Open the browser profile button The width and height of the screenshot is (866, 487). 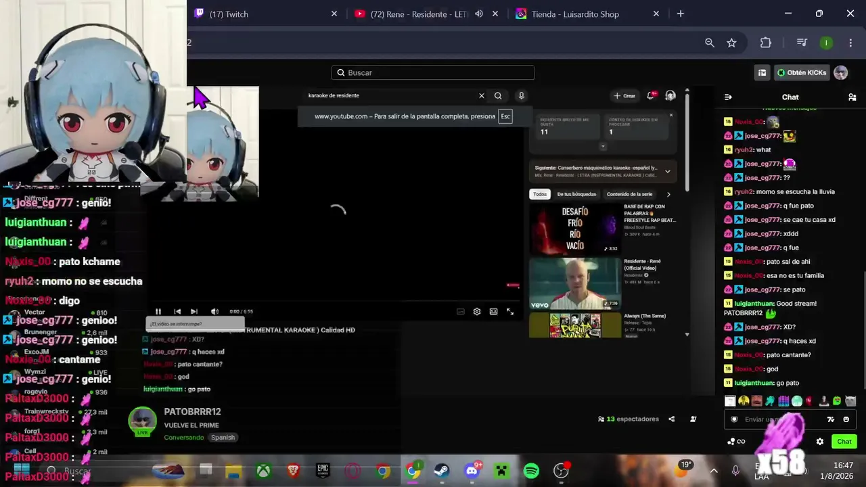tap(826, 43)
